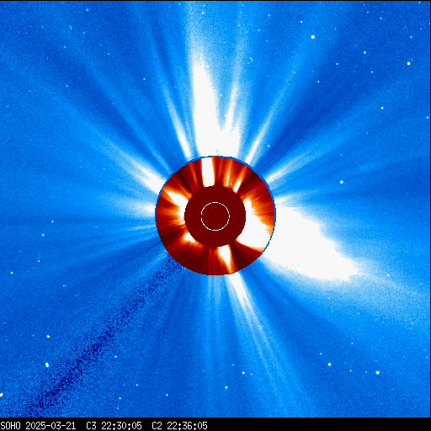Click the white glow on red ring's right side
431x431 pixels.
[254, 225]
